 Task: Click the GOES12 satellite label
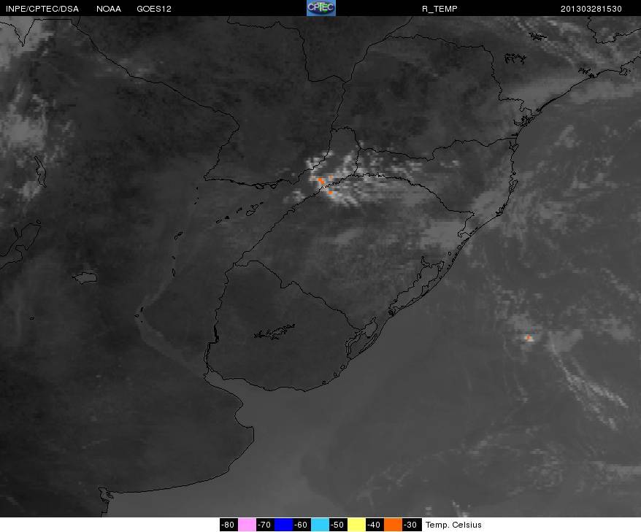tap(154, 9)
